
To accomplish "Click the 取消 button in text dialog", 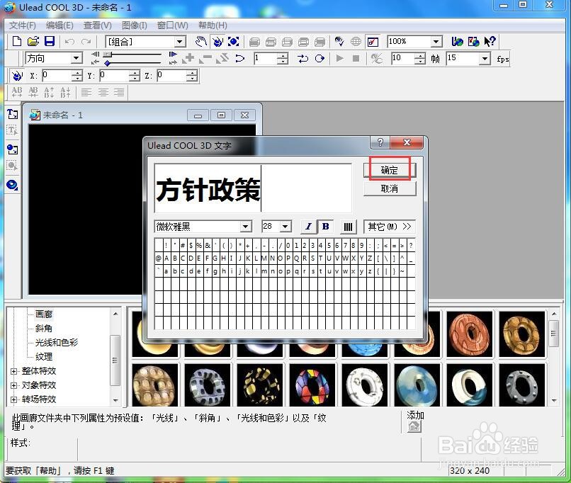I will (x=390, y=188).
